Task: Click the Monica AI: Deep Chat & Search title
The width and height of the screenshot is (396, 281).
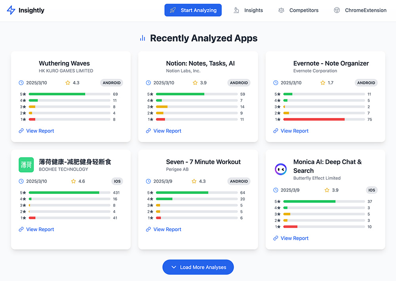Action: pyautogui.click(x=327, y=166)
